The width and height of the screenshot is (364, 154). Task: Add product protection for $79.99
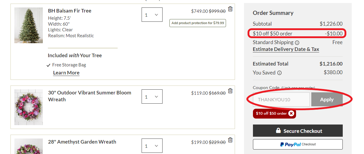[x=198, y=23]
